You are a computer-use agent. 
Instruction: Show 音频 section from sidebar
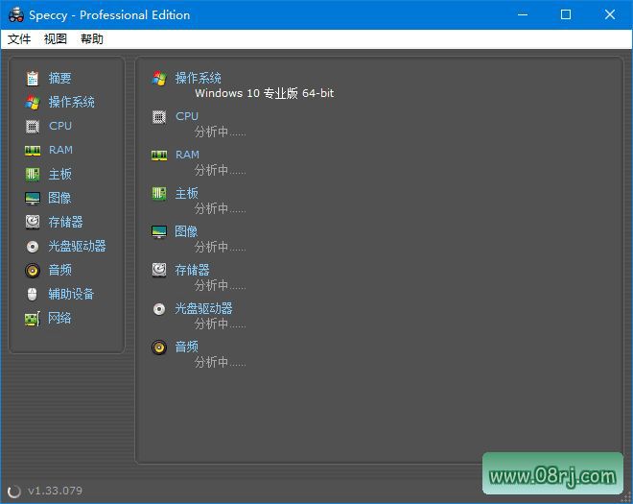tap(59, 270)
